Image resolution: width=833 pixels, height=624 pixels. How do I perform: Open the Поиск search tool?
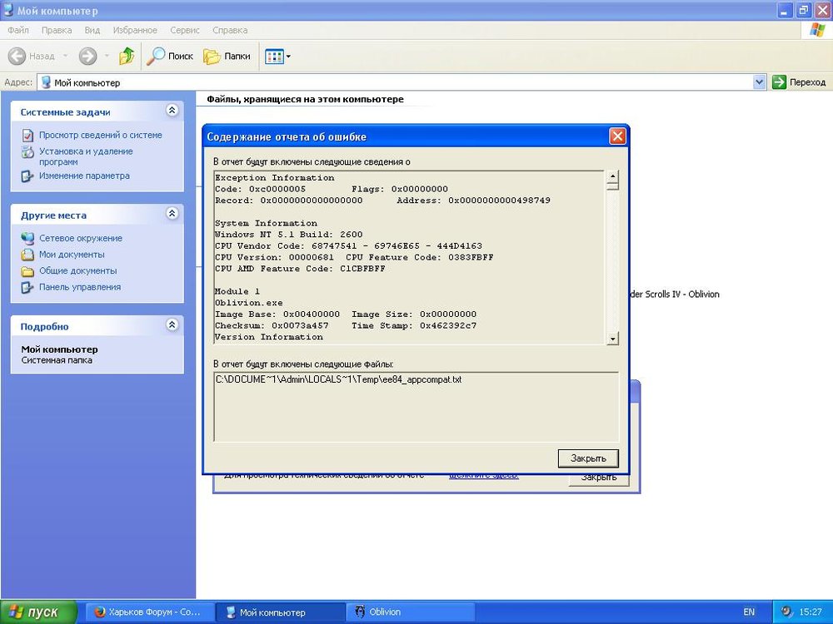tap(169, 56)
